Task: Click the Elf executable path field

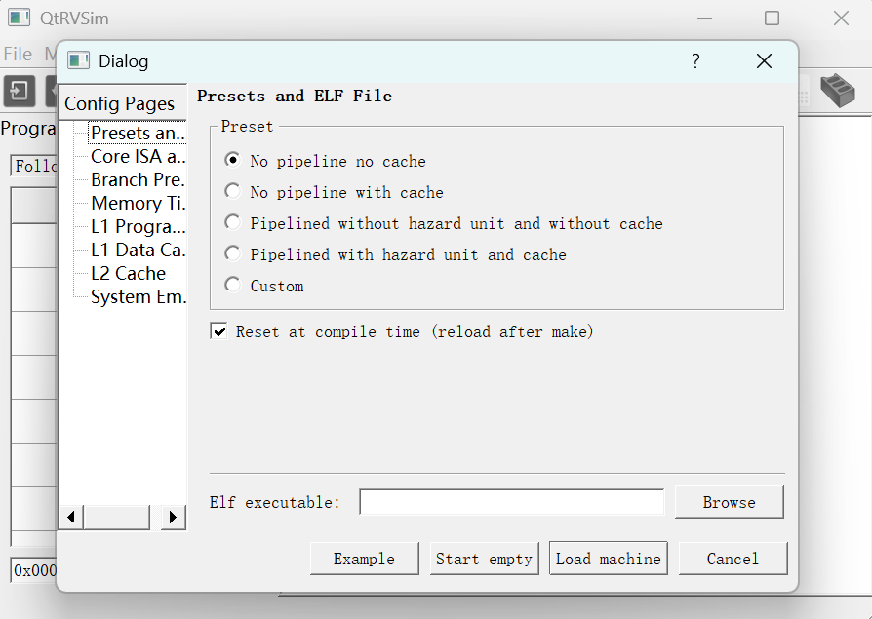Action: coord(511,502)
